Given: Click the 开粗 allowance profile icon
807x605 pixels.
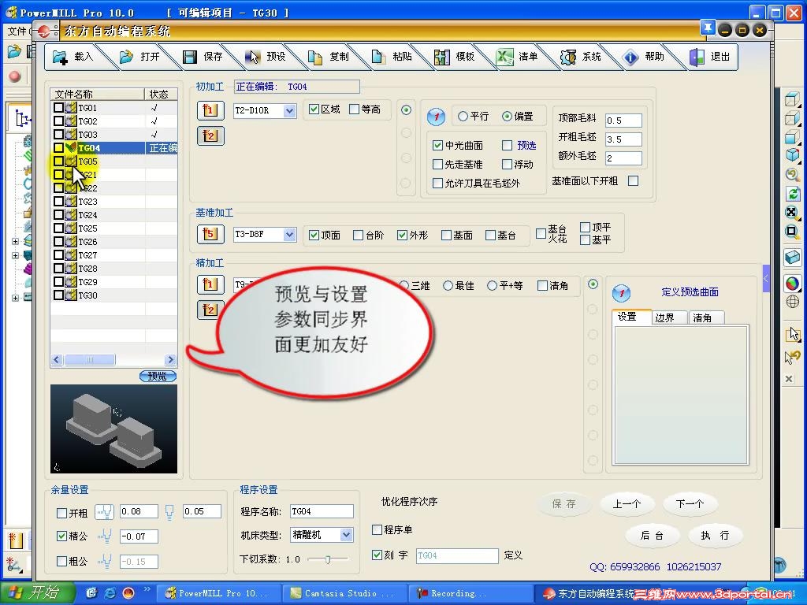Looking at the screenshot, I should 105,512.
